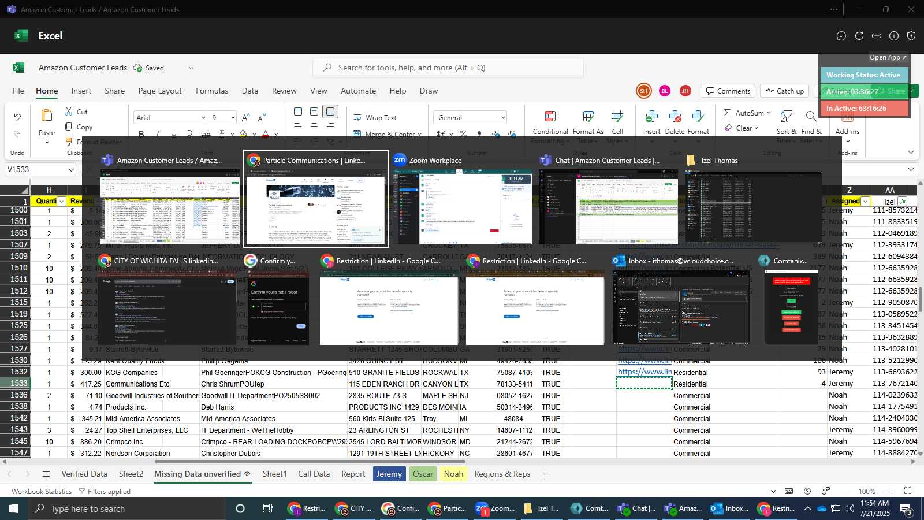The image size is (924, 520).
Task: Toggle bottom align in the ribbon
Action: 330,112
